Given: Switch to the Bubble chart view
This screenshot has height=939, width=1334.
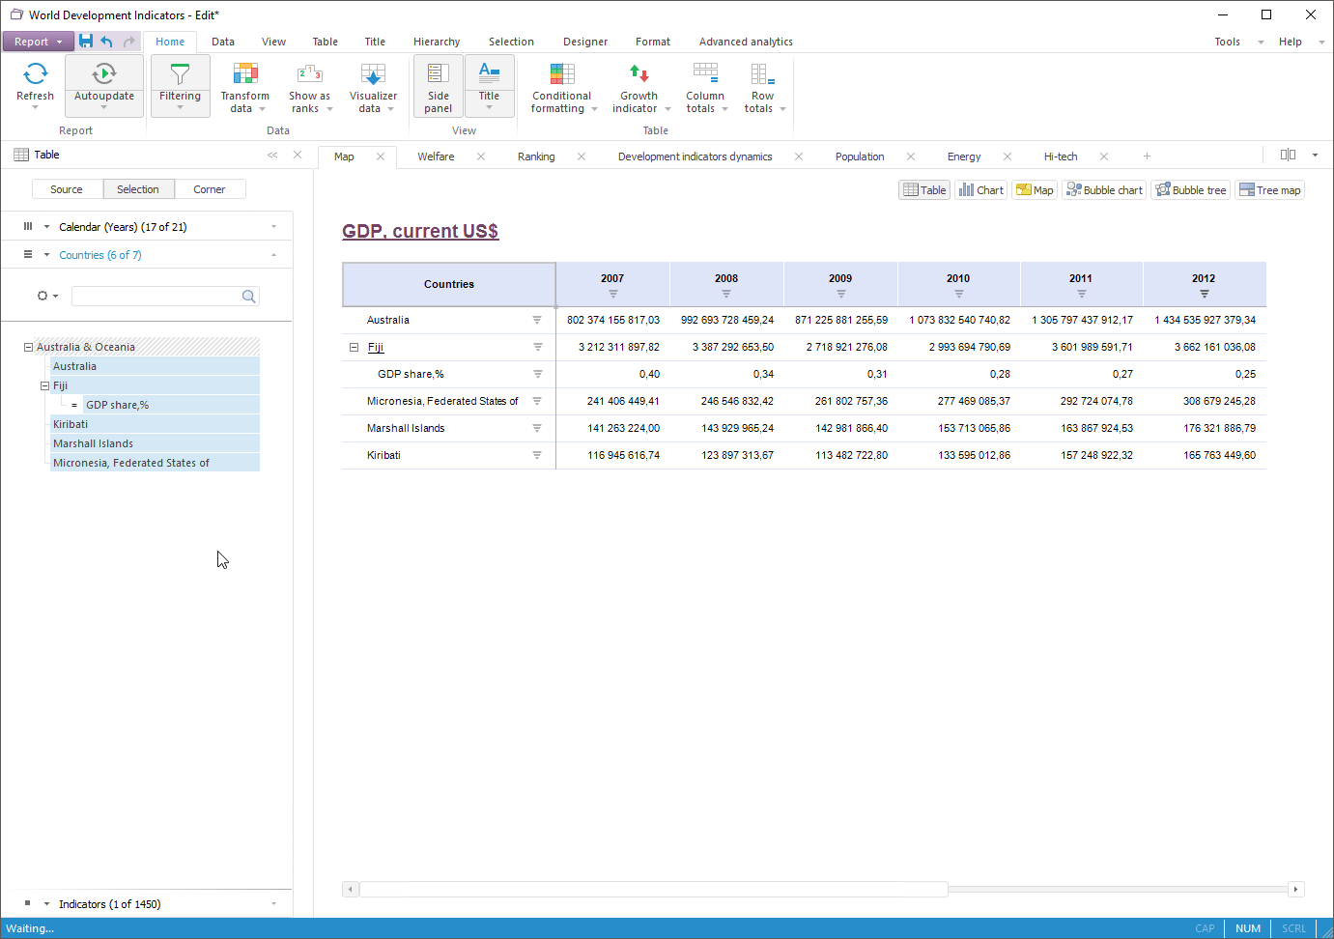Looking at the screenshot, I should [1104, 190].
